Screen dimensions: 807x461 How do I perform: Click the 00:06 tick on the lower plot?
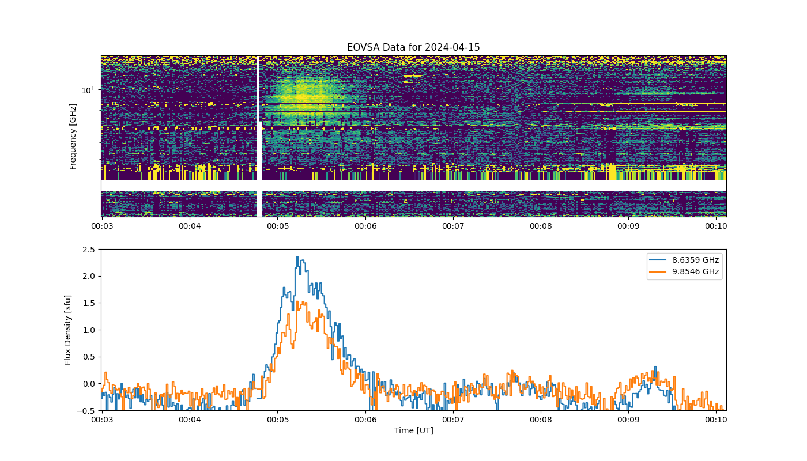(365, 420)
